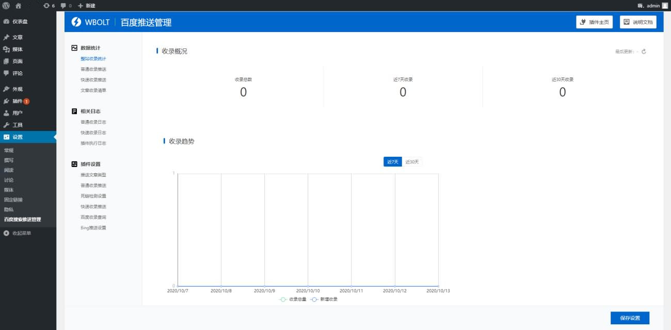Visit site via the home icon

[x=18, y=5]
